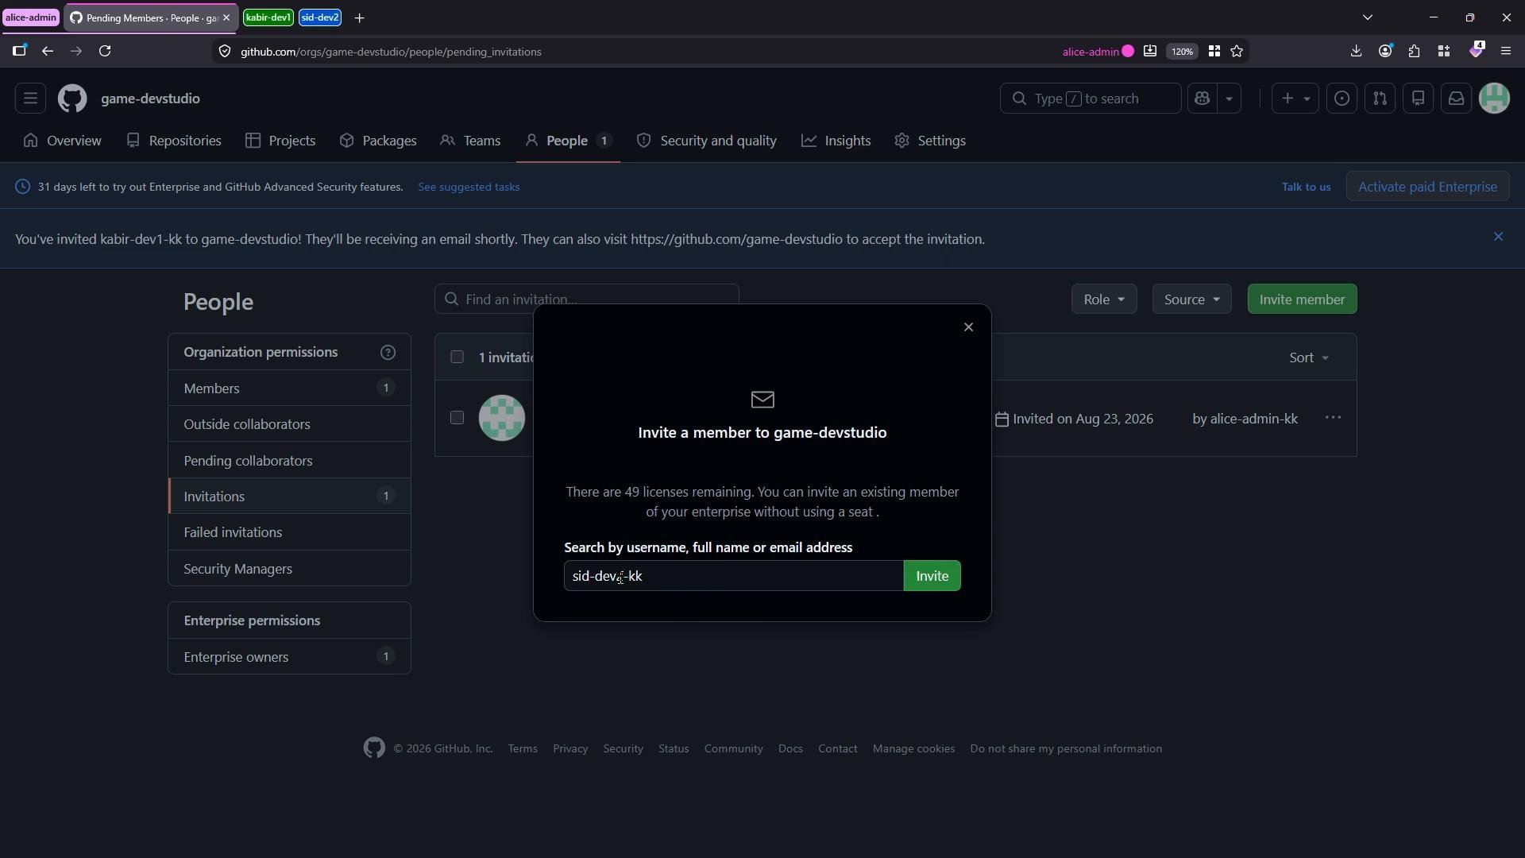The image size is (1525, 858).
Task: Open the repositories icon in header
Action: [x=1418, y=99]
